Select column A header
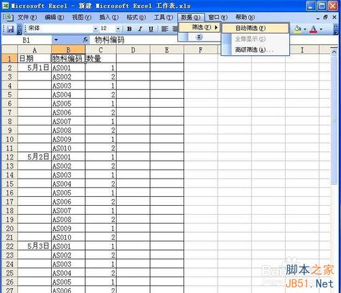The image size is (341, 293). coord(35,50)
